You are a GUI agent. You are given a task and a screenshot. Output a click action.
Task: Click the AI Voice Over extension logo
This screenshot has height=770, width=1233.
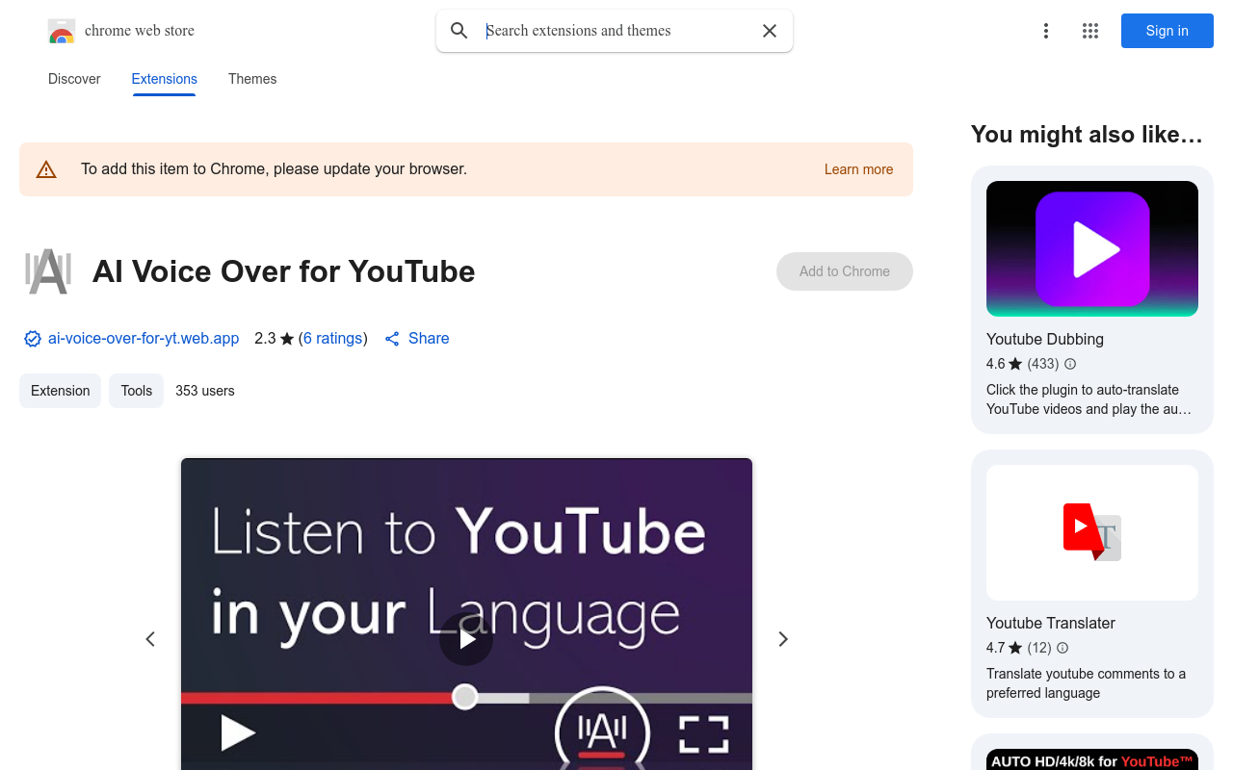pos(48,271)
